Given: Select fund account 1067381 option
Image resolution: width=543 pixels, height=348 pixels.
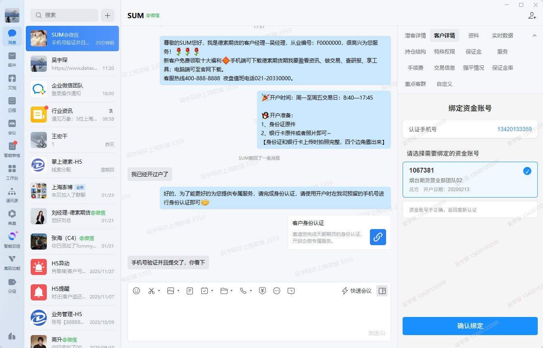Looking at the screenshot, I should (470, 180).
